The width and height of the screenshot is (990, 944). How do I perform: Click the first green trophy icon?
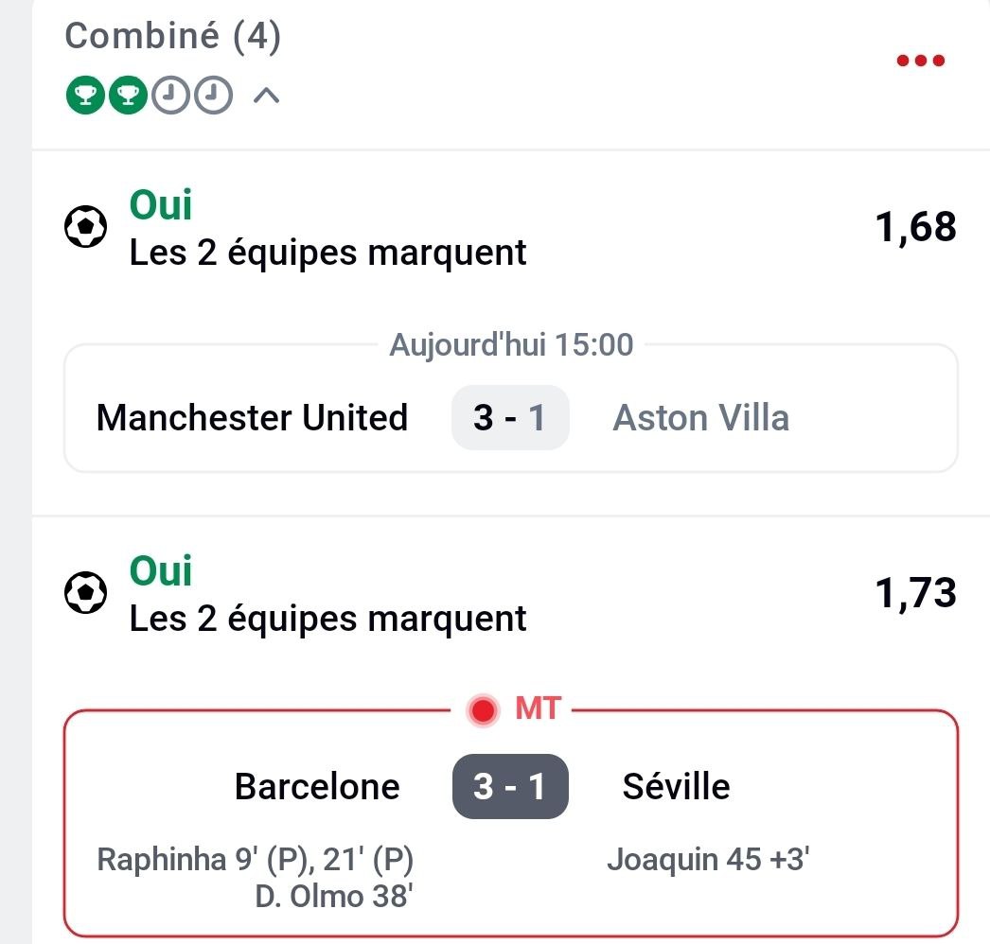click(85, 95)
